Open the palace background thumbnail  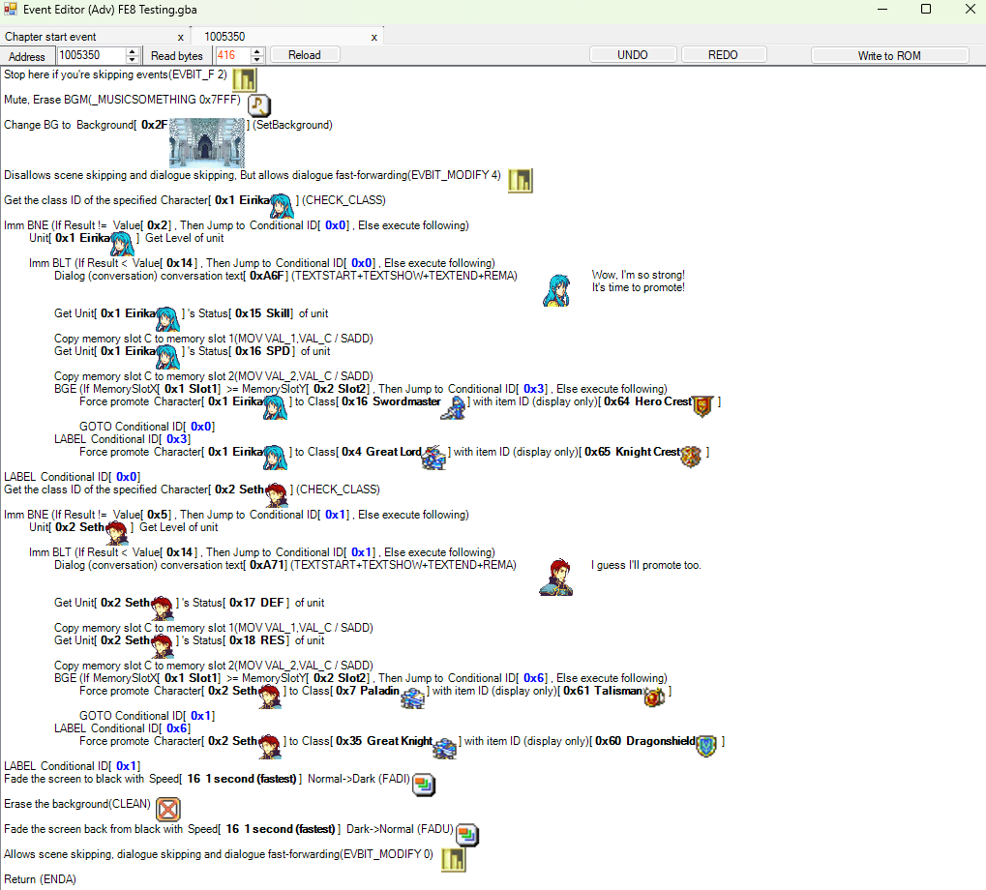[207, 143]
